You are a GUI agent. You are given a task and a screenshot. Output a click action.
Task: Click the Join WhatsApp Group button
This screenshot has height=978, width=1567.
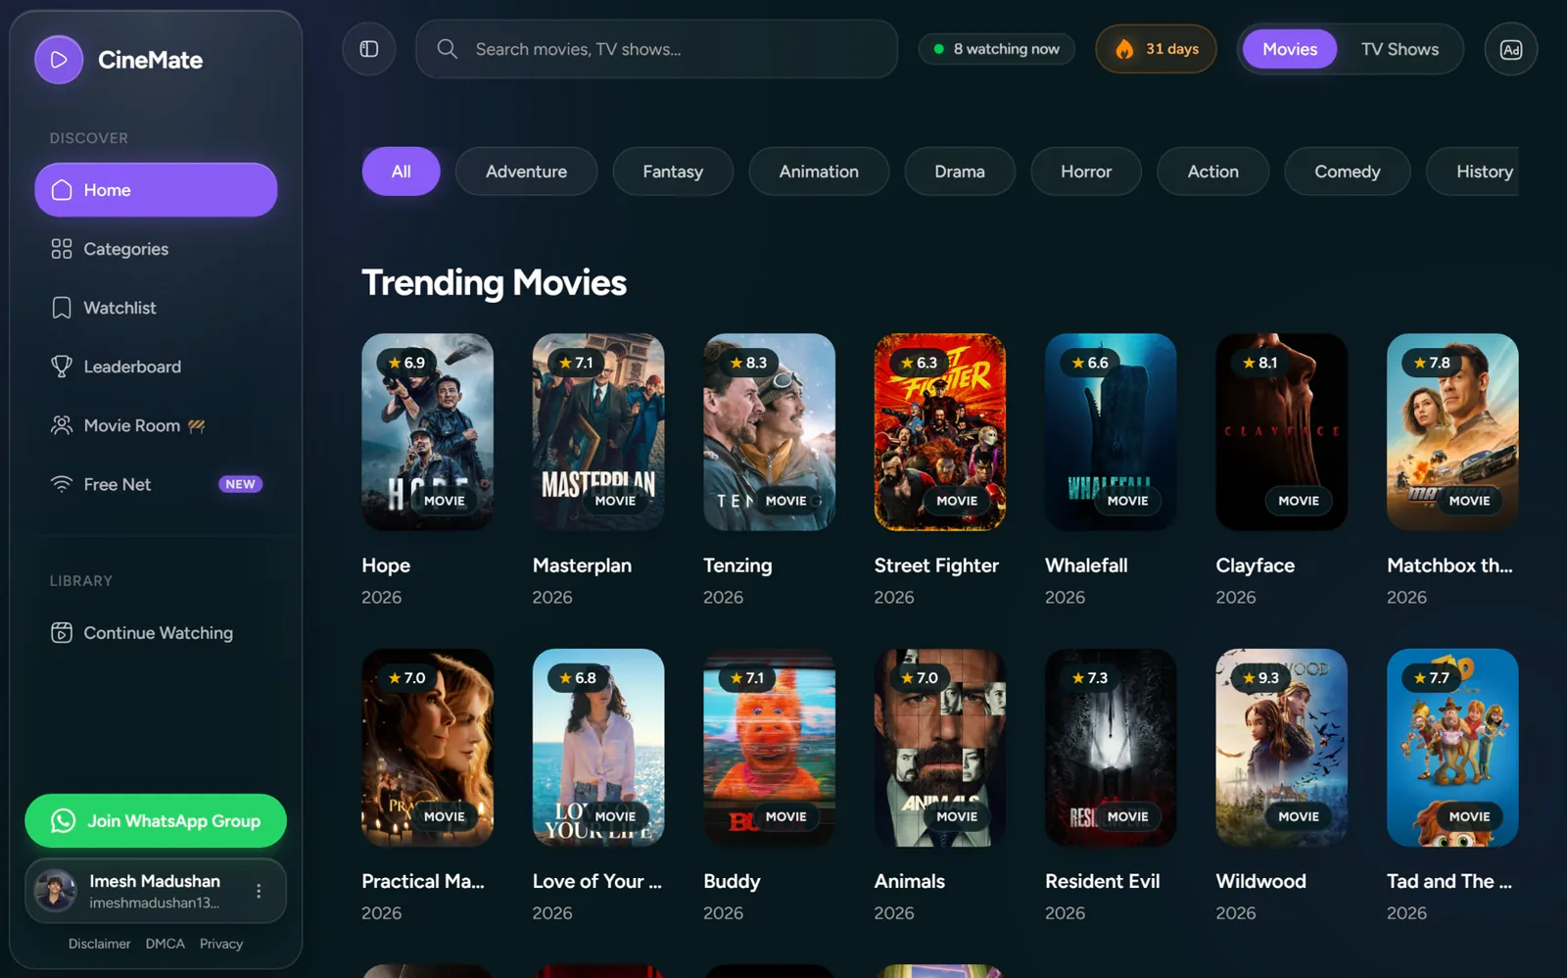(x=156, y=821)
